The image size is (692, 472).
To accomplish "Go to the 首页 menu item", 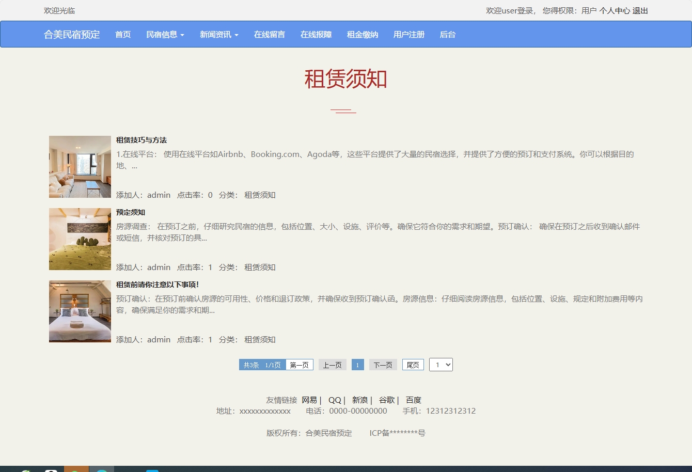I will [x=122, y=34].
